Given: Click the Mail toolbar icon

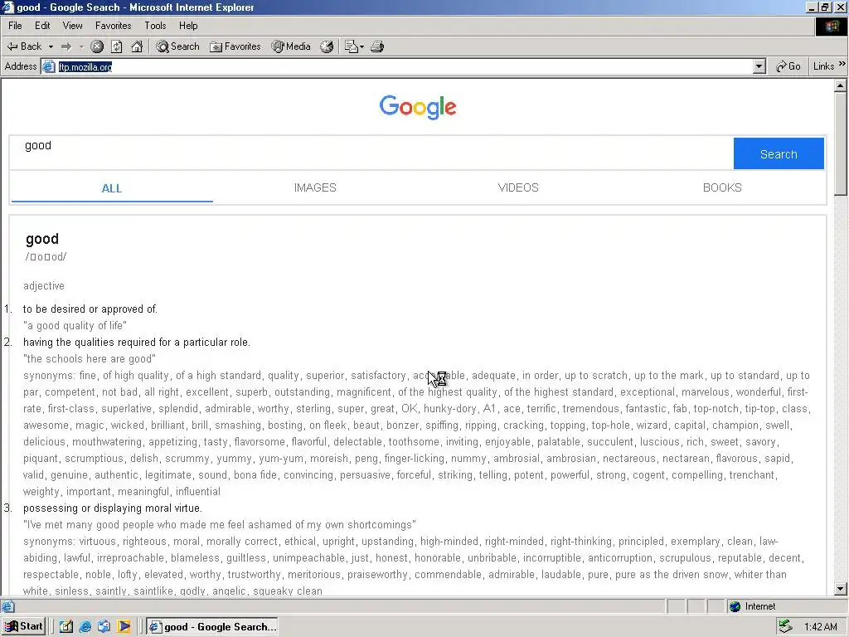Looking at the screenshot, I should [x=351, y=46].
